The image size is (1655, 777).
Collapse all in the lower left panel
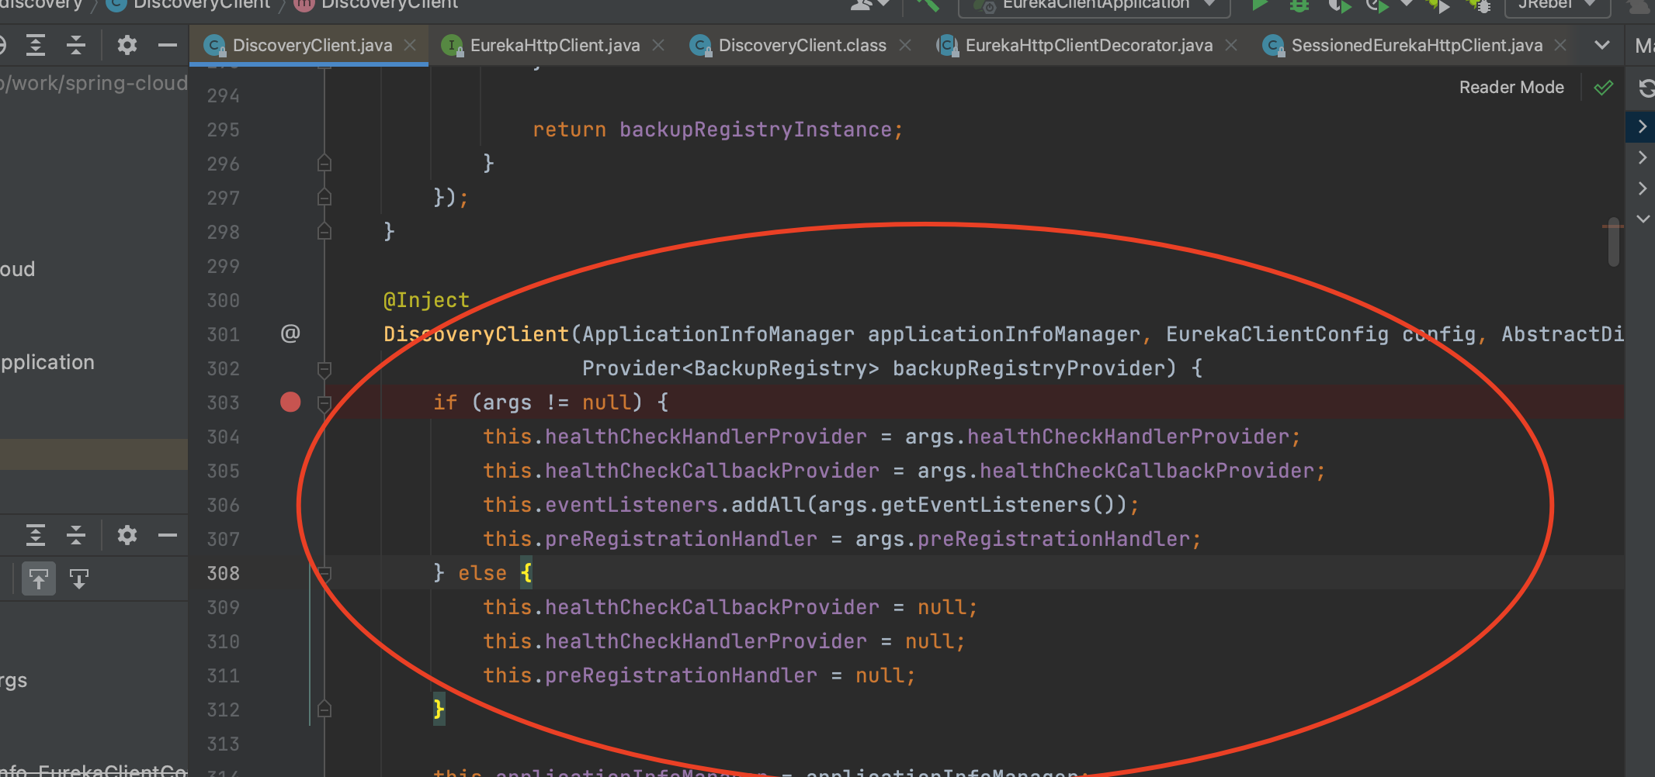[76, 535]
